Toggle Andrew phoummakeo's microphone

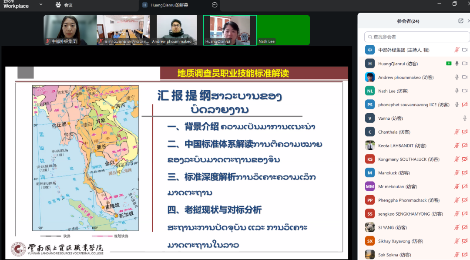tap(457, 77)
